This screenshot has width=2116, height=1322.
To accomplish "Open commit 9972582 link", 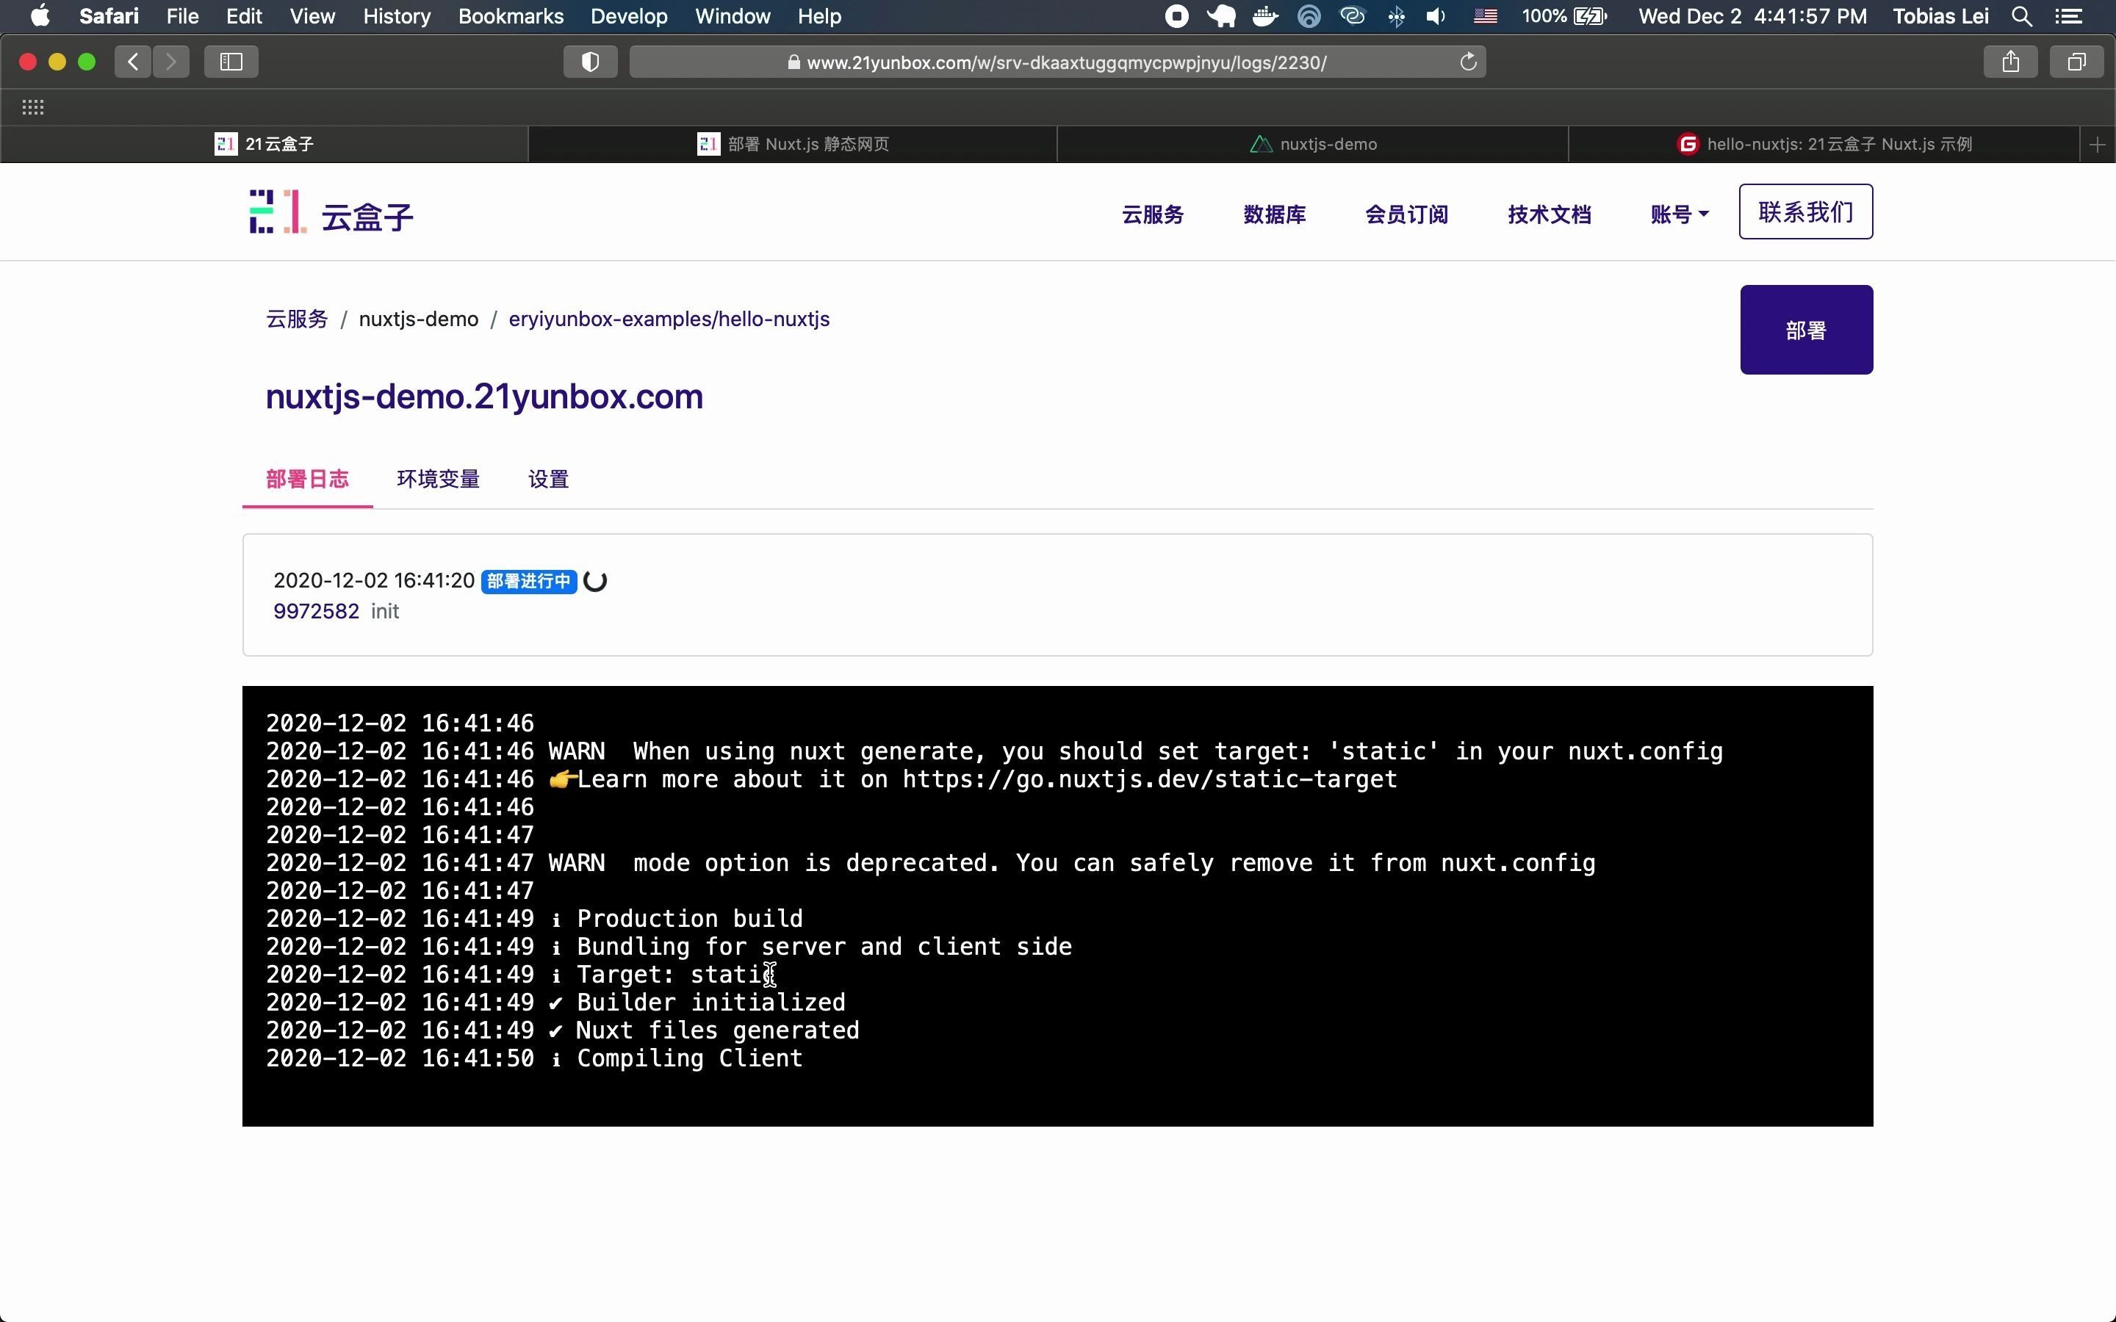I will [316, 611].
